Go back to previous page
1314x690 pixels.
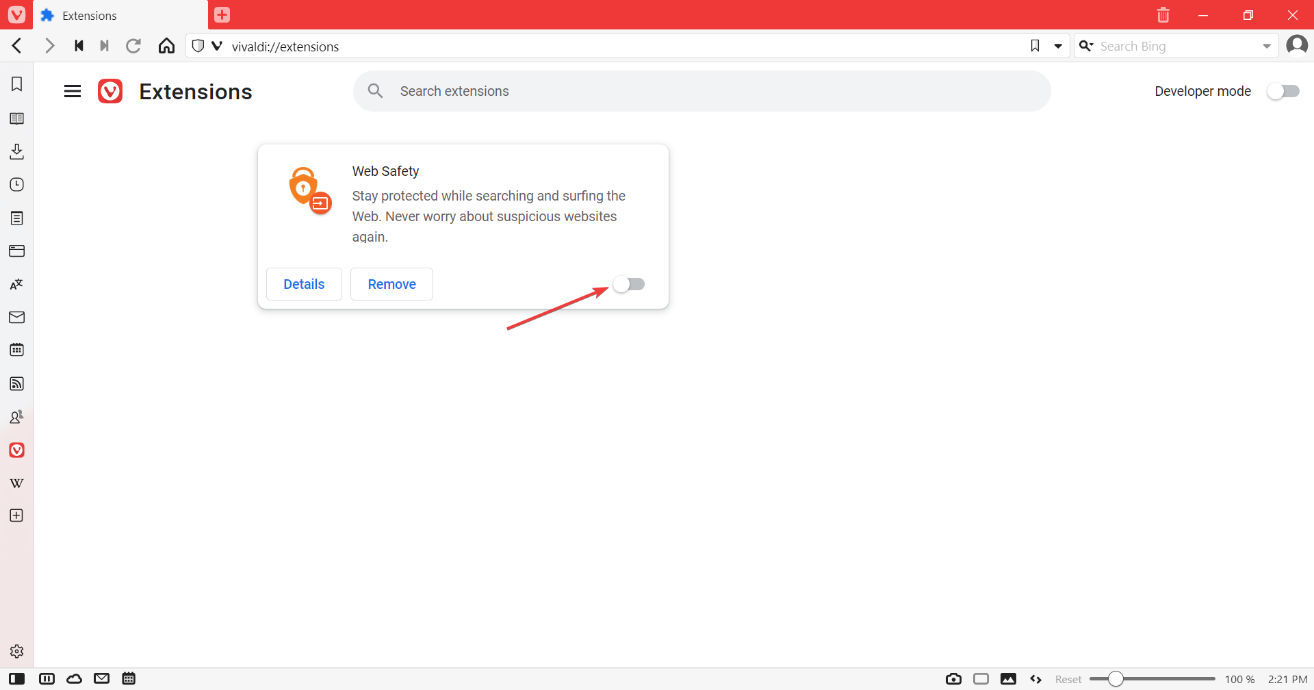pyautogui.click(x=18, y=46)
